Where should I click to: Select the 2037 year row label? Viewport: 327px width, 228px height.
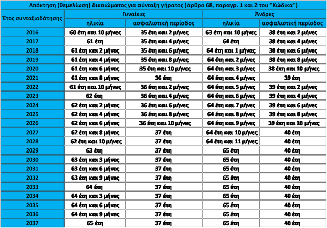coord(33,223)
